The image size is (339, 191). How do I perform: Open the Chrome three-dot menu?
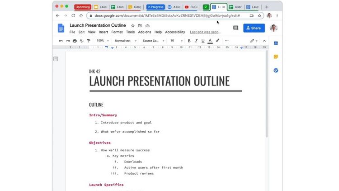pos(277,15)
